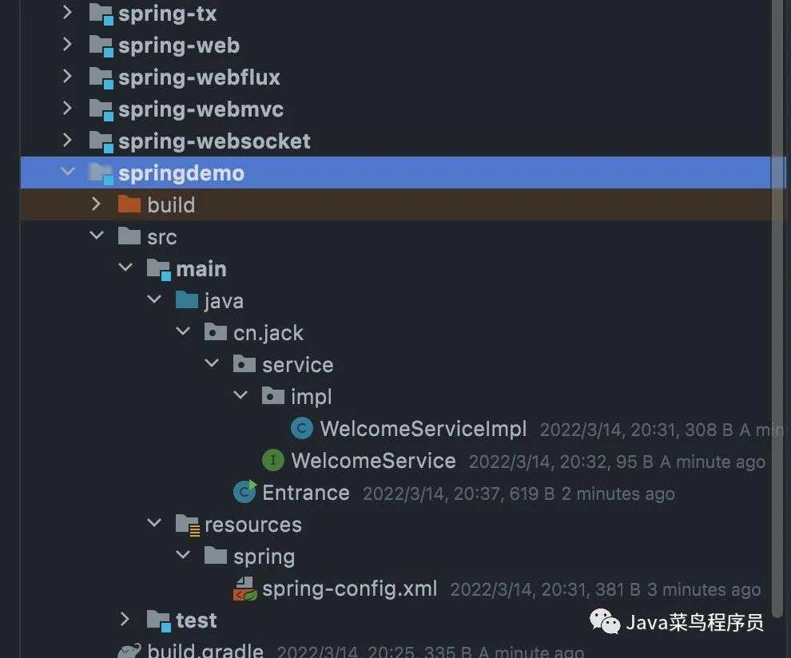The height and width of the screenshot is (658, 791).
Task: Expand the test folder chevron
Action: pos(125,619)
